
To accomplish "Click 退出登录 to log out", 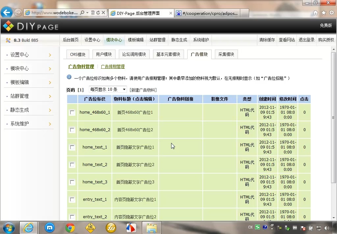I will tap(306, 40).
